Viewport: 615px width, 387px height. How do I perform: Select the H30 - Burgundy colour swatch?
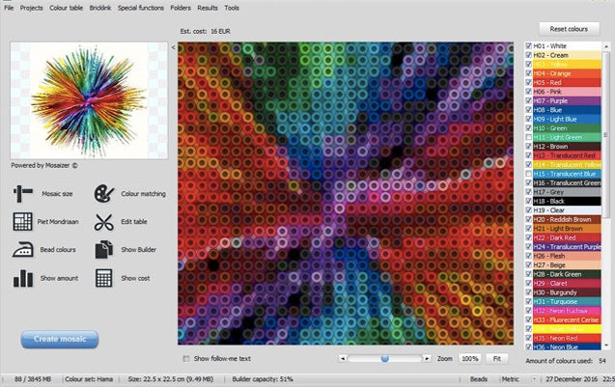(x=567, y=292)
